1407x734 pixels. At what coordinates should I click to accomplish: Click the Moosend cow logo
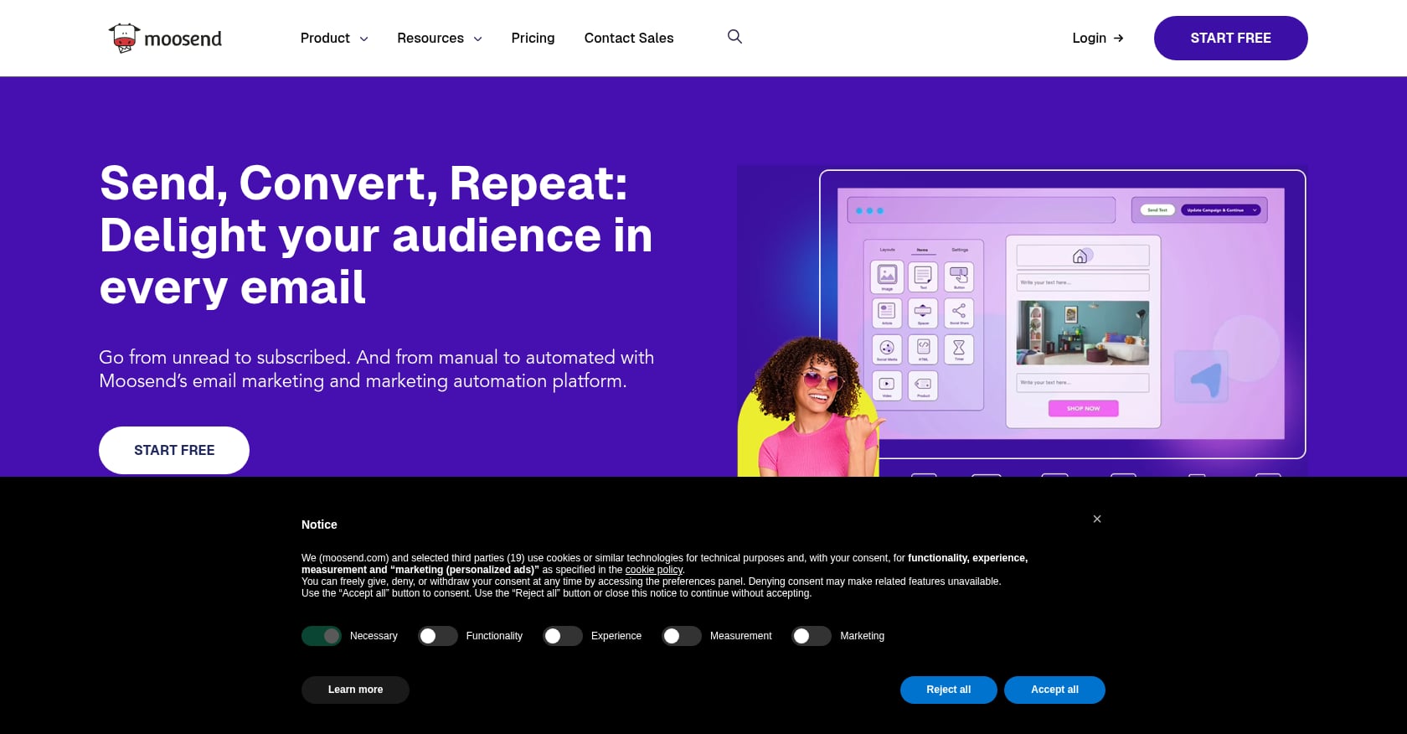point(123,38)
